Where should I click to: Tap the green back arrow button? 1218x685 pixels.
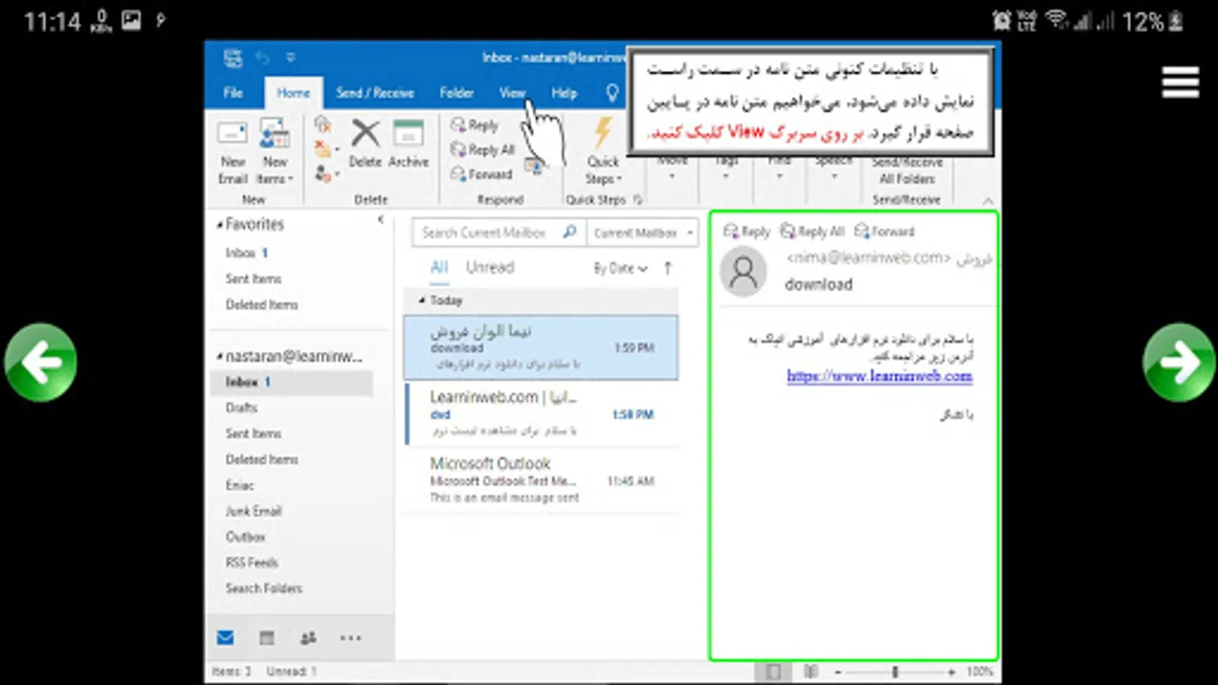click(x=40, y=362)
